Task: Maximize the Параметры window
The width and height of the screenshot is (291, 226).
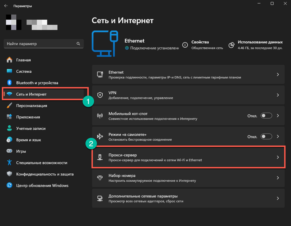Action: click(x=272, y=3)
